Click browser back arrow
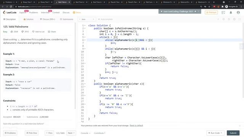 tap(3, 7)
